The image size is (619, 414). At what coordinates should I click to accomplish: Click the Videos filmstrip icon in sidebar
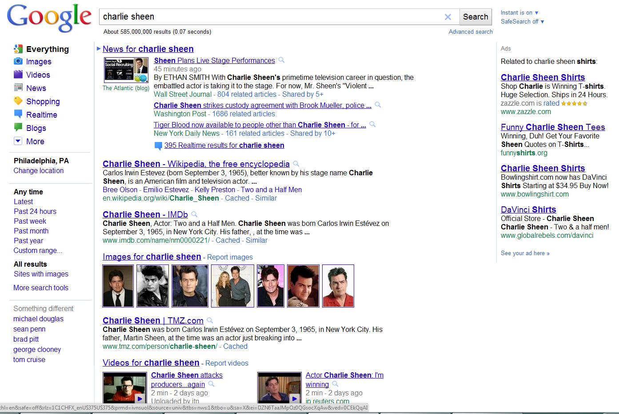click(18, 75)
